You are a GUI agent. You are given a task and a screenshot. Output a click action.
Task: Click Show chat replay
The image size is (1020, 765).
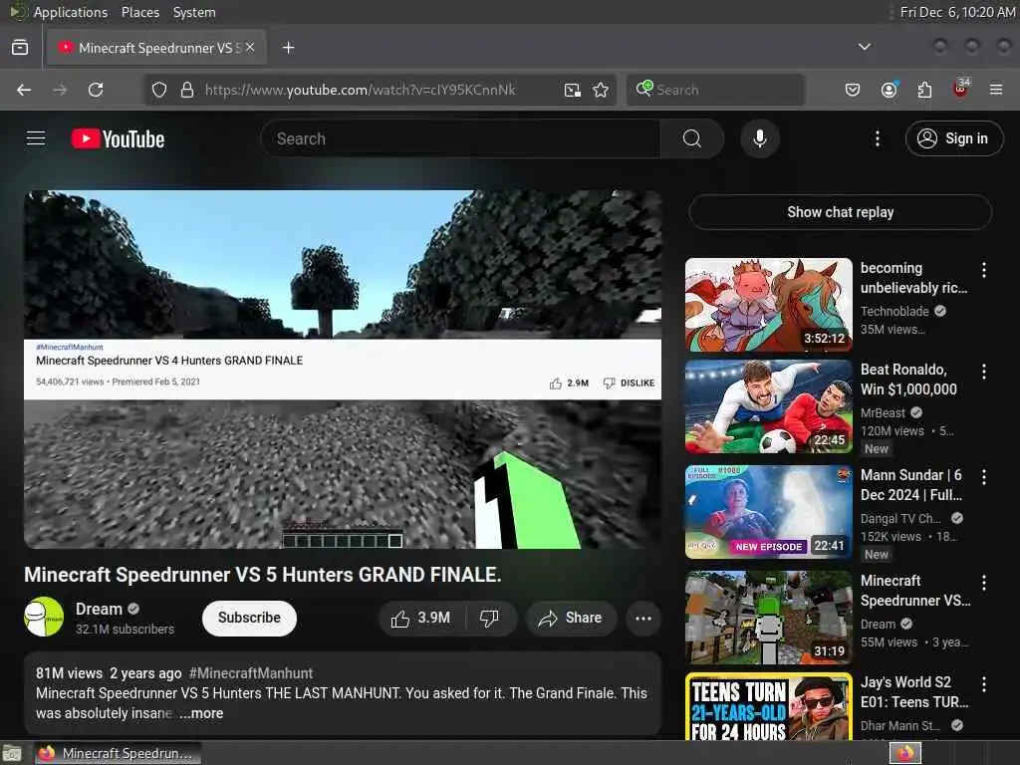[840, 212]
